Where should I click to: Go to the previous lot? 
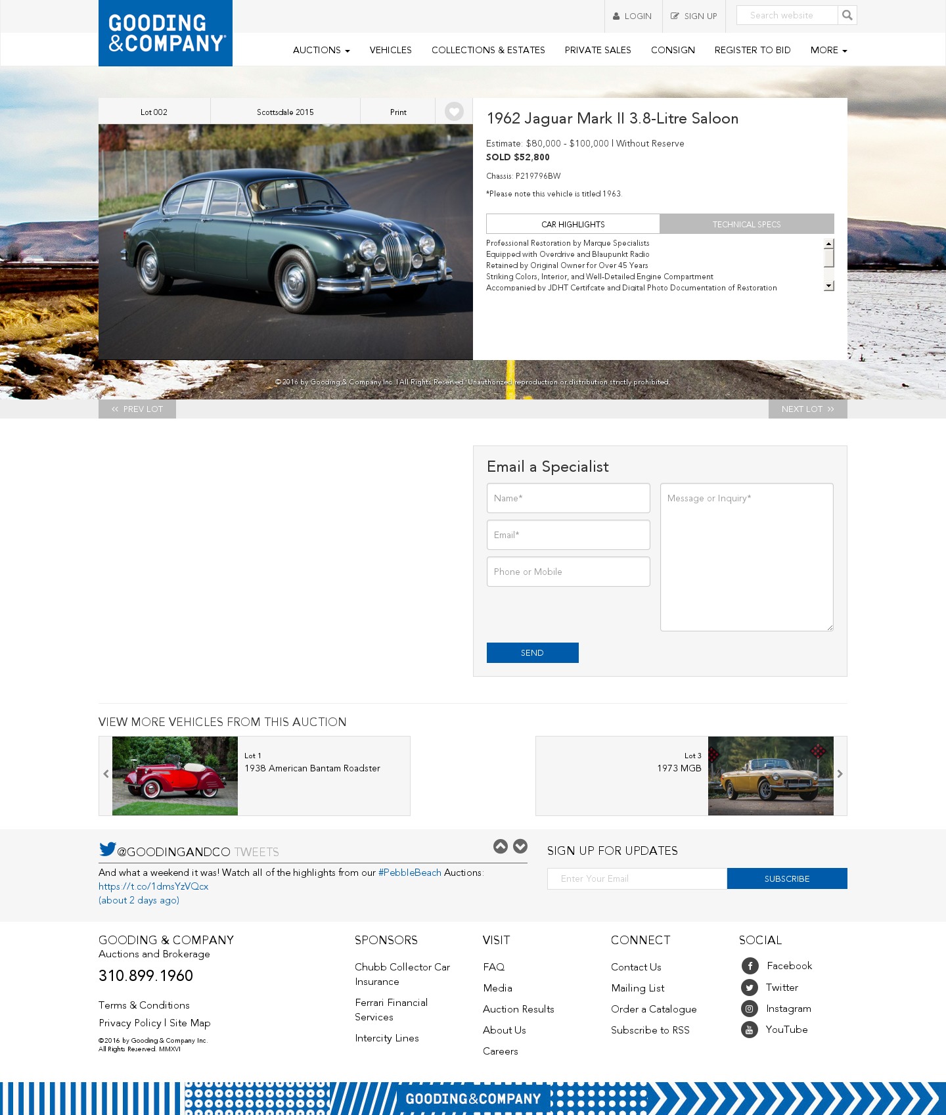[137, 409]
